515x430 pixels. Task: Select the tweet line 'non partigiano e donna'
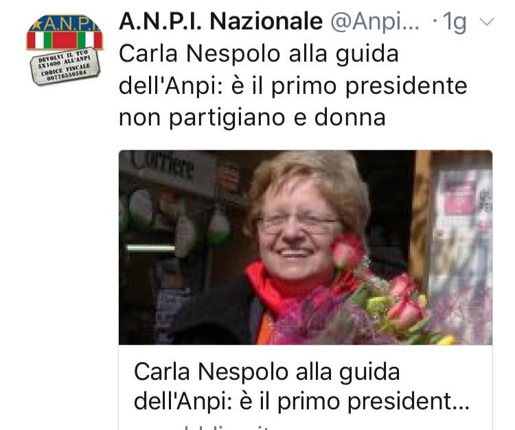click(x=252, y=117)
